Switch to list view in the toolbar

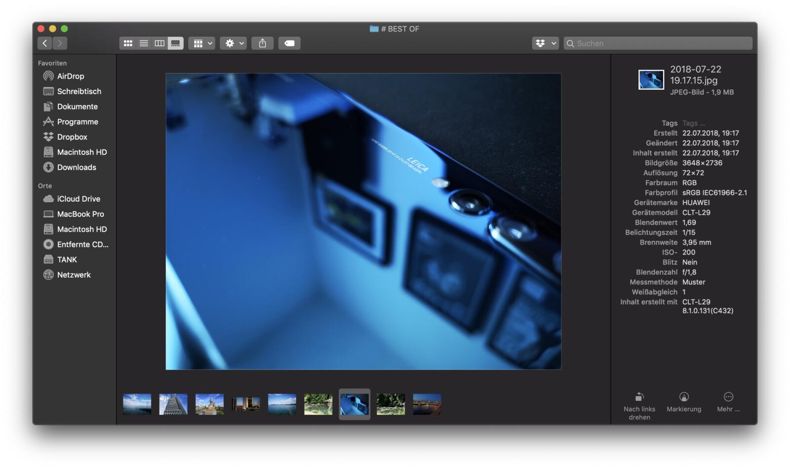coord(144,43)
